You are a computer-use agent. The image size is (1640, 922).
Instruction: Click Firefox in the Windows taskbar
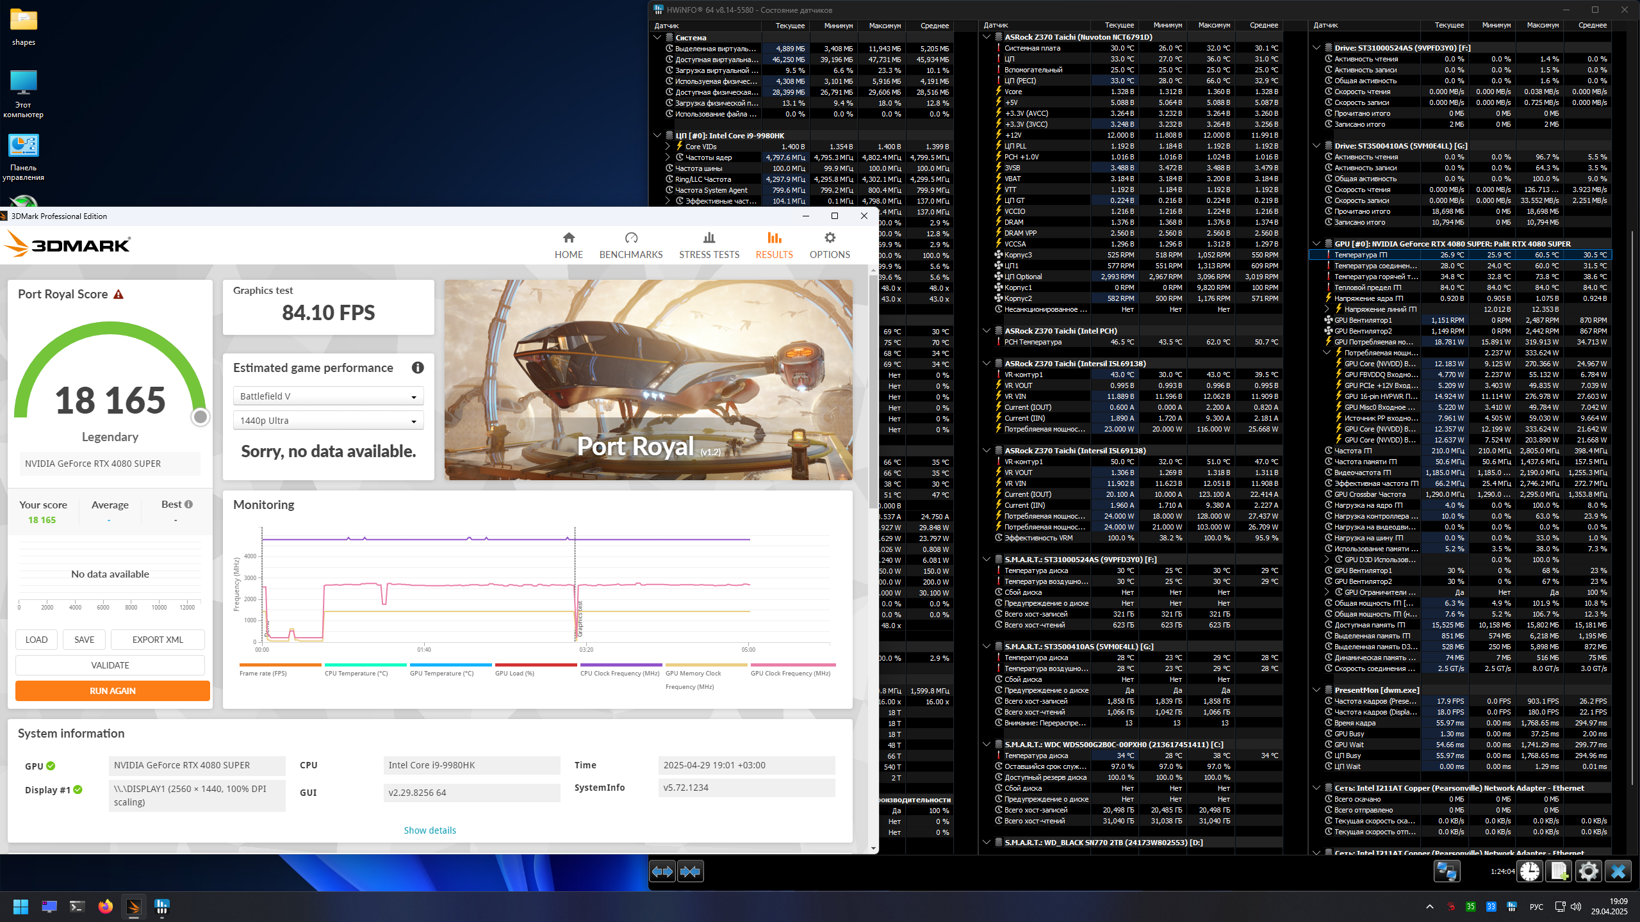click(x=106, y=907)
